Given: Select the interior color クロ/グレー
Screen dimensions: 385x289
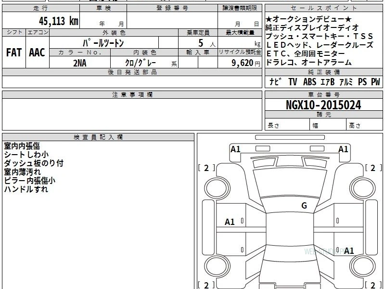Looking at the screenshot, I should 140,63.
